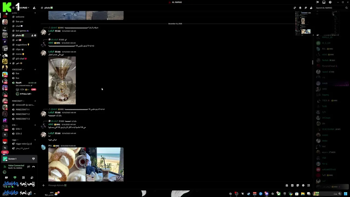Open the File Explorer folder icon on taskbar
The height and width of the screenshot is (197, 350).
pos(303,194)
